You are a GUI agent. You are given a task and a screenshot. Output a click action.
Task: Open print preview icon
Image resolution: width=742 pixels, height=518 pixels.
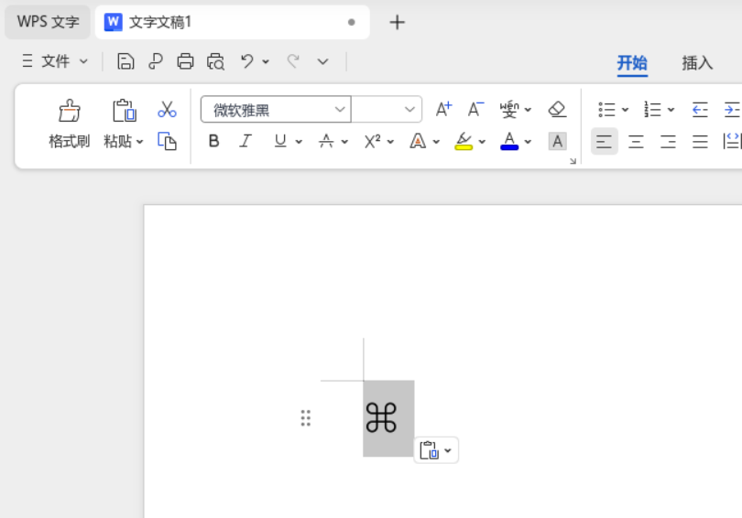tap(215, 61)
